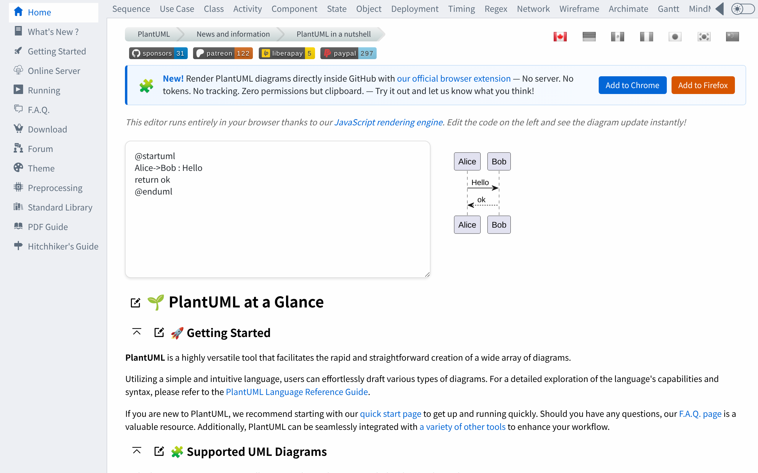Click the Running play icon
Image resolution: width=758 pixels, height=473 pixels.
coord(18,90)
